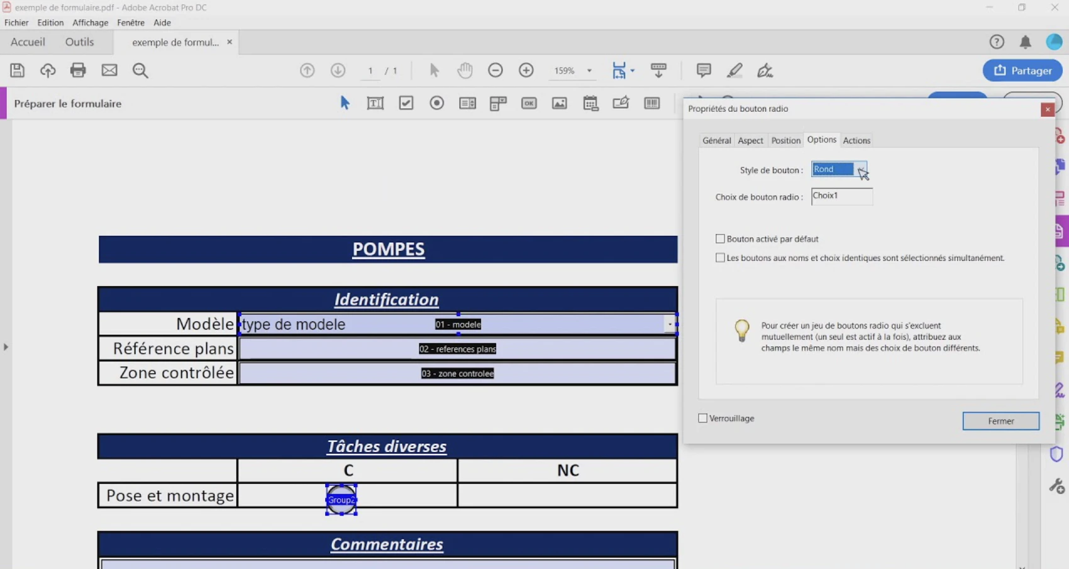The width and height of the screenshot is (1069, 569).
Task: Add a signature field tool
Action: (x=621, y=102)
